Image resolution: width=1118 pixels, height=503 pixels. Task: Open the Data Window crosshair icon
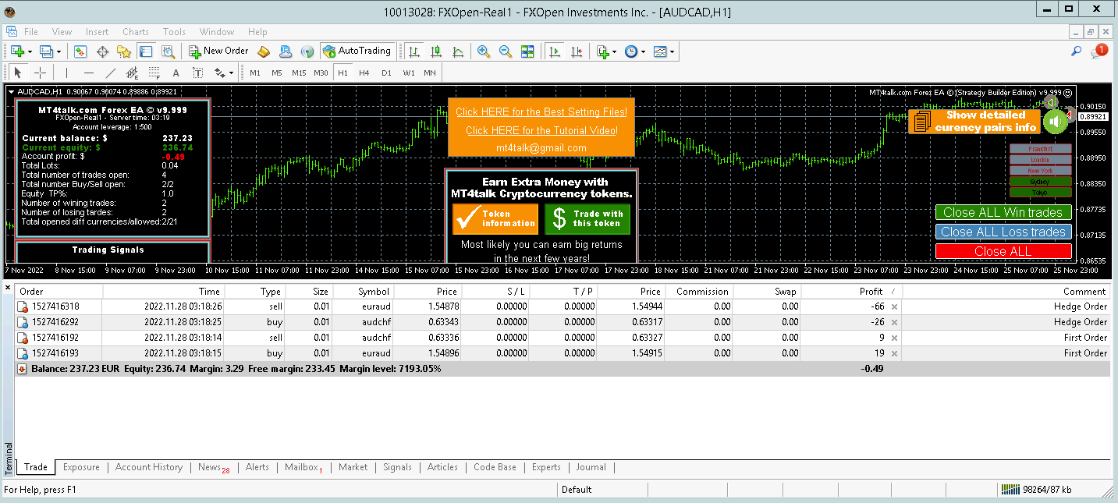point(101,51)
